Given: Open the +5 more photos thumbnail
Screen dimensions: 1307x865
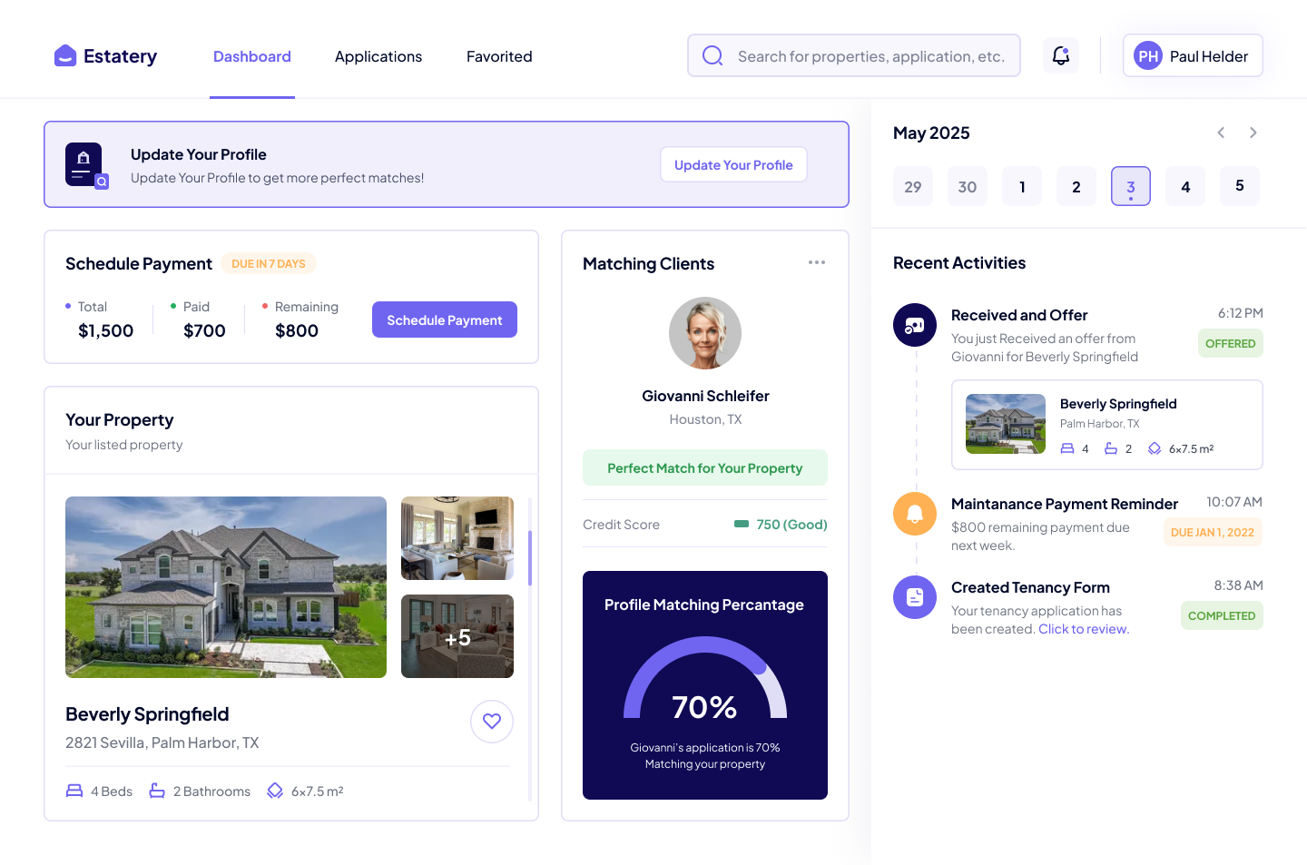Looking at the screenshot, I should pos(457,636).
